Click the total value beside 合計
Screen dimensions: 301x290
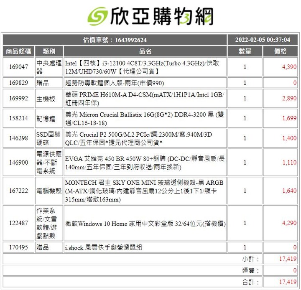tap(288, 282)
